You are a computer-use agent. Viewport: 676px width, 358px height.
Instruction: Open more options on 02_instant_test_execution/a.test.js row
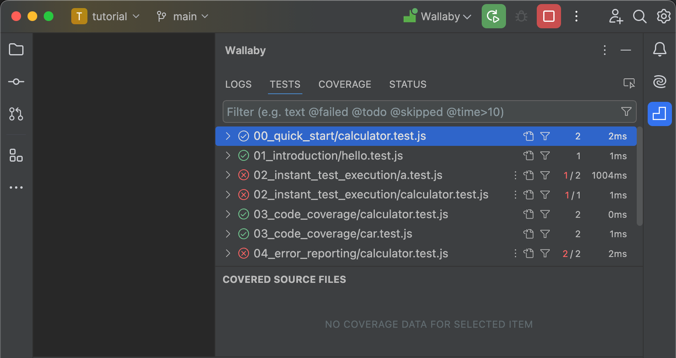(515, 175)
